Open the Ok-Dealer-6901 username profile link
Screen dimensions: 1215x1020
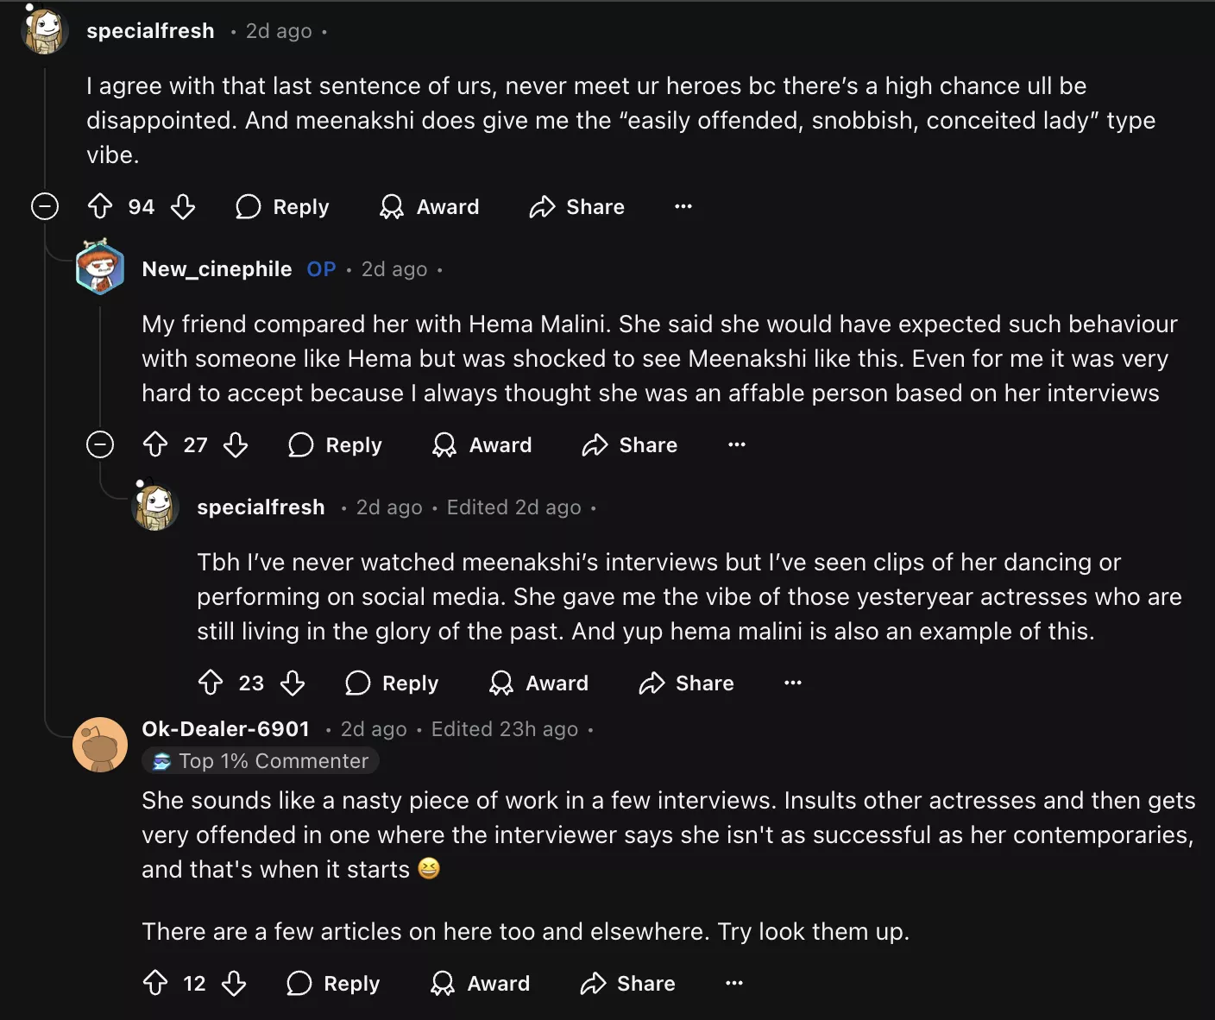pyautogui.click(x=225, y=729)
